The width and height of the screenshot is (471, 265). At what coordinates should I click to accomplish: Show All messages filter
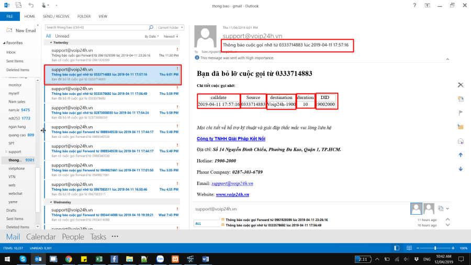pyautogui.click(x=48, y=36)
